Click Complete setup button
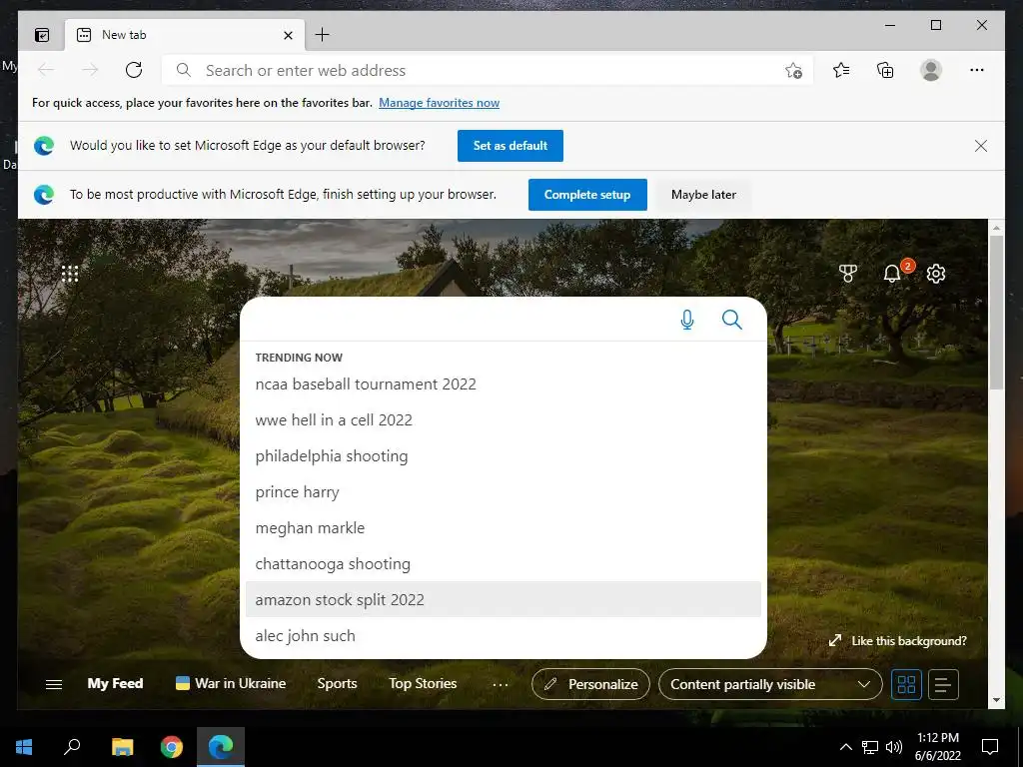Image resolution: width=1023 pixels, height=767 pixels. pos(587,195)
